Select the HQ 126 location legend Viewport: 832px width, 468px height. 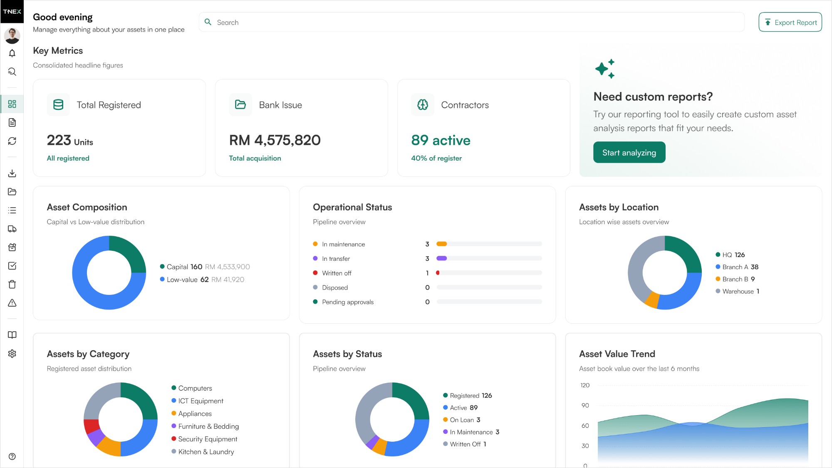(730, 255)
